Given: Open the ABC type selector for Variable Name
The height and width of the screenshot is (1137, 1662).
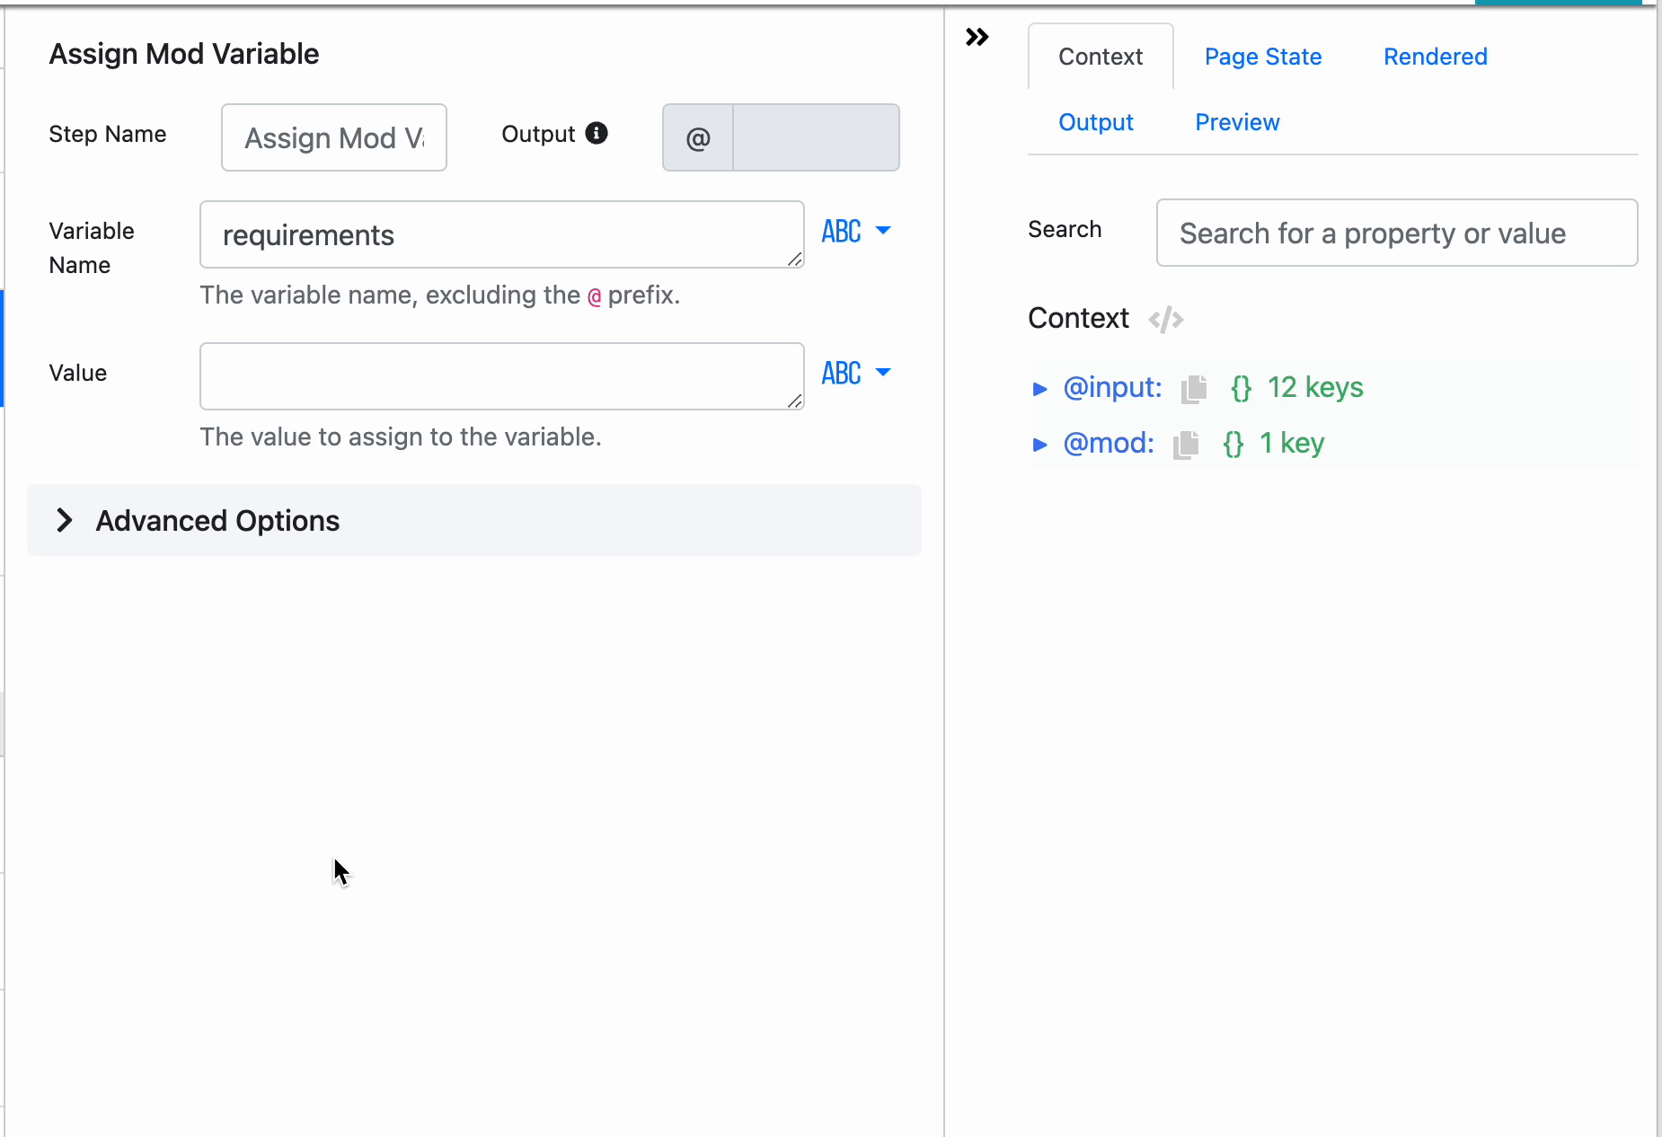Looking at the screenshot, I should pos(854,232).
